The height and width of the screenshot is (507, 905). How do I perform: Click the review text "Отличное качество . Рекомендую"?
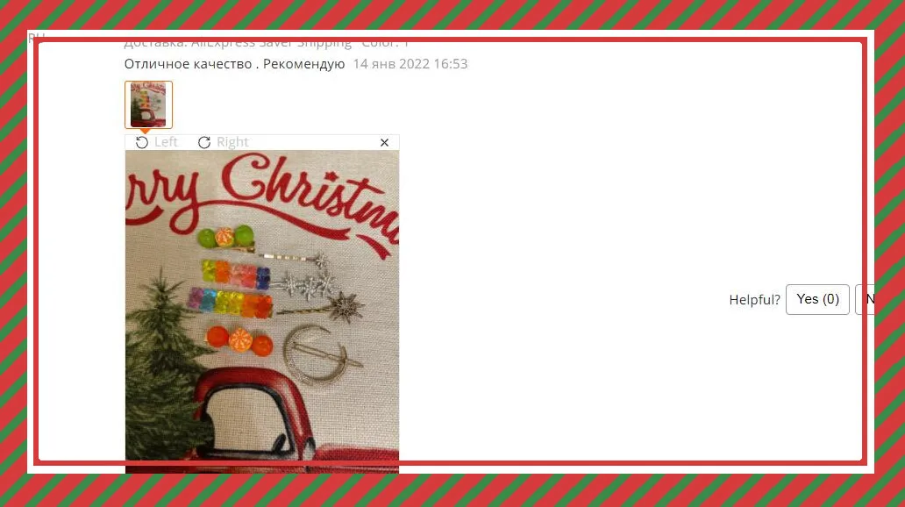click(x=234, y=64)
